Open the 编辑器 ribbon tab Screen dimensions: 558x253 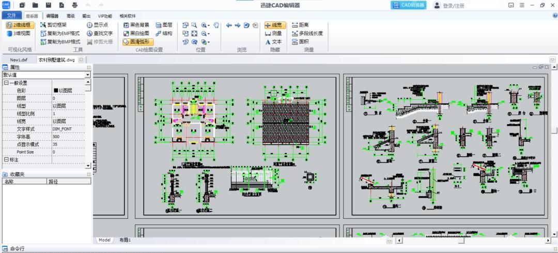tap(52, 16)
